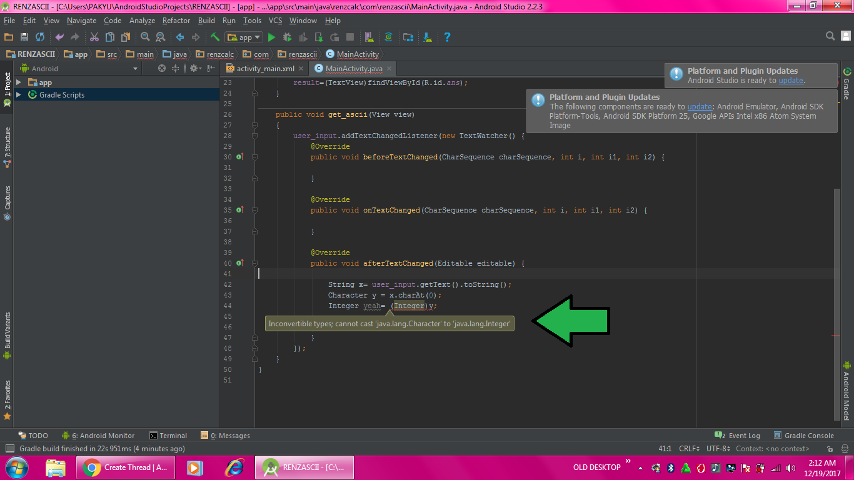Click the Find magnifier icon in toolbar
This screenshot has width=854, height=480.
[x=145, y=37]
